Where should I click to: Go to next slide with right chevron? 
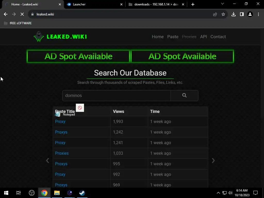(x=213, y=160)
